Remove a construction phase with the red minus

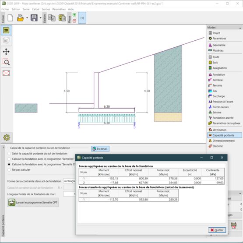[74, 21]
